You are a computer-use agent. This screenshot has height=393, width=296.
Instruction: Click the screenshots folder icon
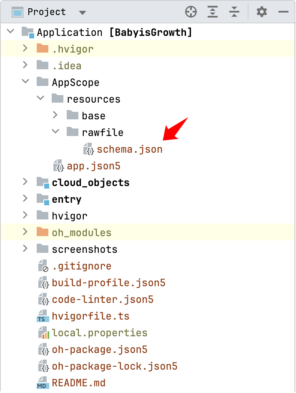tap(43, 248)
